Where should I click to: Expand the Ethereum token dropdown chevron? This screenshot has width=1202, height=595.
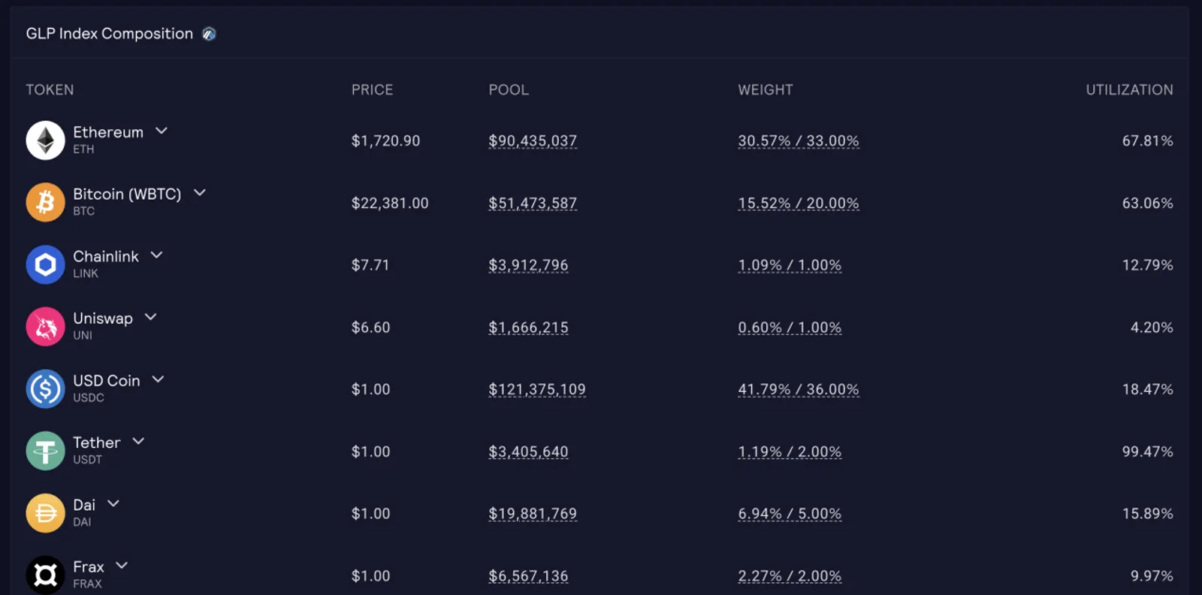(x=162, y=131)
